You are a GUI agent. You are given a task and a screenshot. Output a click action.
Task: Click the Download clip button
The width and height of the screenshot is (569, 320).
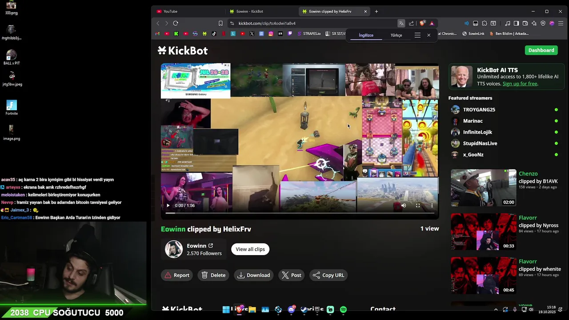pos(254,275)
